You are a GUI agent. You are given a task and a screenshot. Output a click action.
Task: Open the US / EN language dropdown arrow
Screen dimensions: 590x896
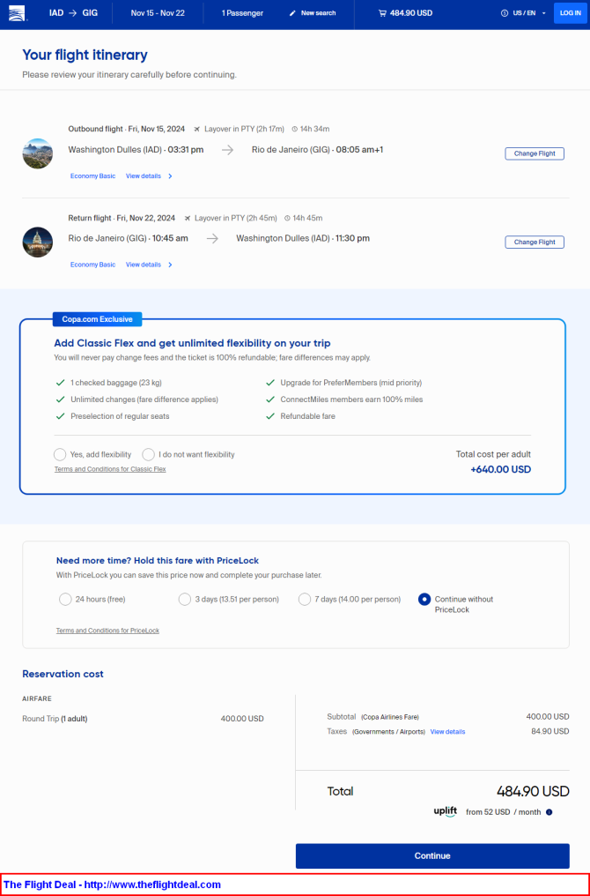pos(544,13)
